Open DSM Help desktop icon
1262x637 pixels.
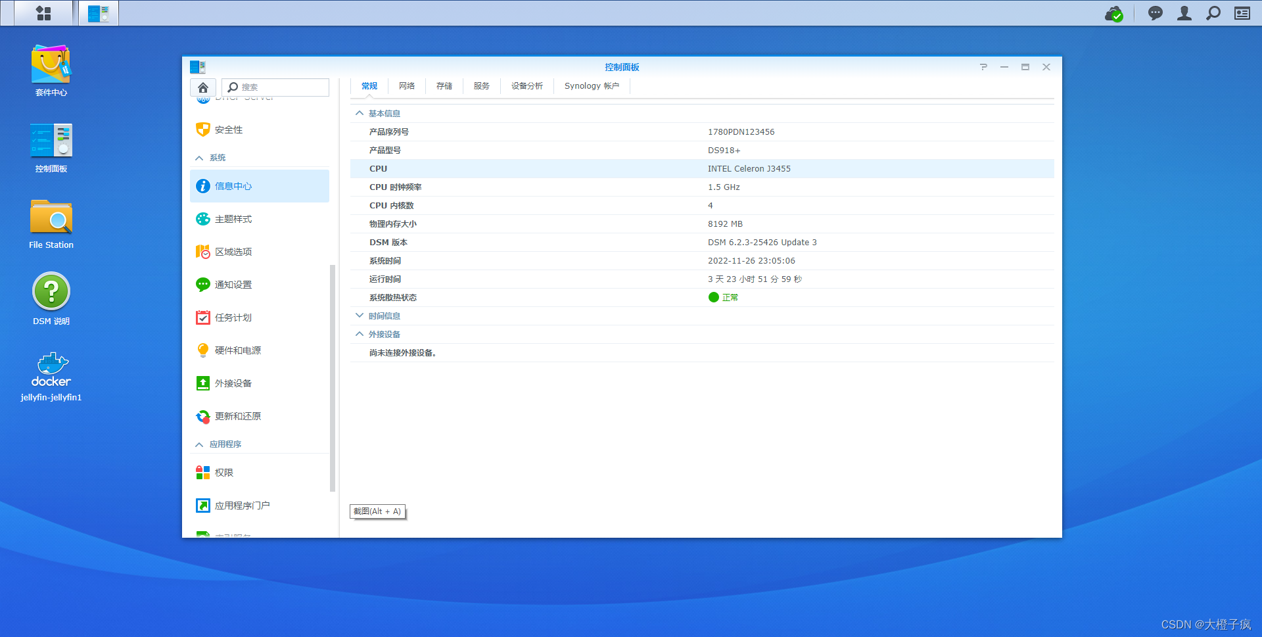tap(51, 299)
